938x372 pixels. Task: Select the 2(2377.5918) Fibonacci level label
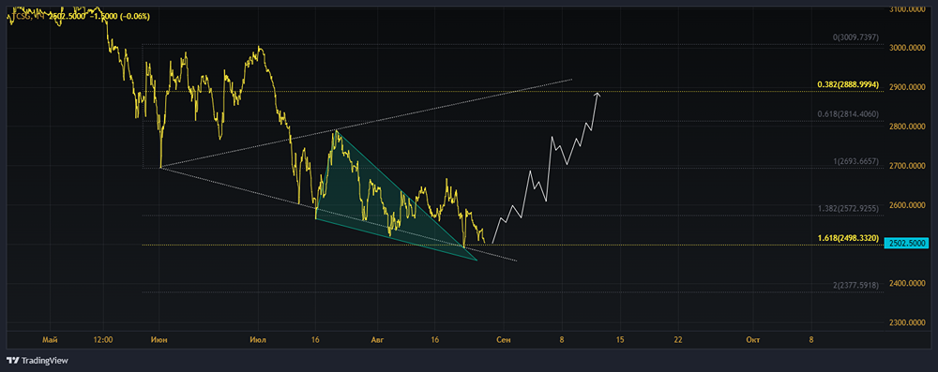pos(855,285)
